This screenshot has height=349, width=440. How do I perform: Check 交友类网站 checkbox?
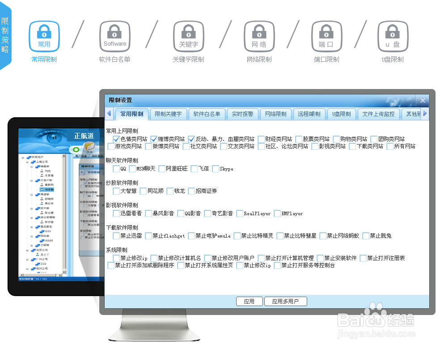pyautogui.click(x=224, y=146)
